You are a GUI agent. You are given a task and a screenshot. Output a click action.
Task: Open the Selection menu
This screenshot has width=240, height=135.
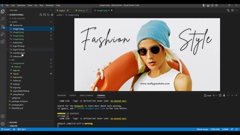click(21, 5)
